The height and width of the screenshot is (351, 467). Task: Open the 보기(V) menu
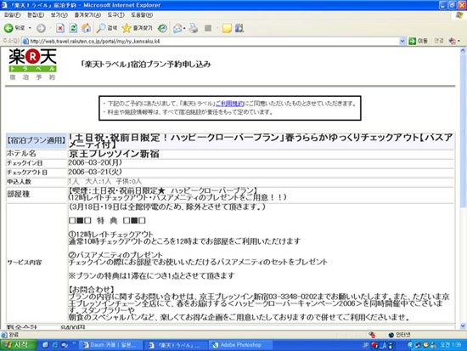click(59, 15)
